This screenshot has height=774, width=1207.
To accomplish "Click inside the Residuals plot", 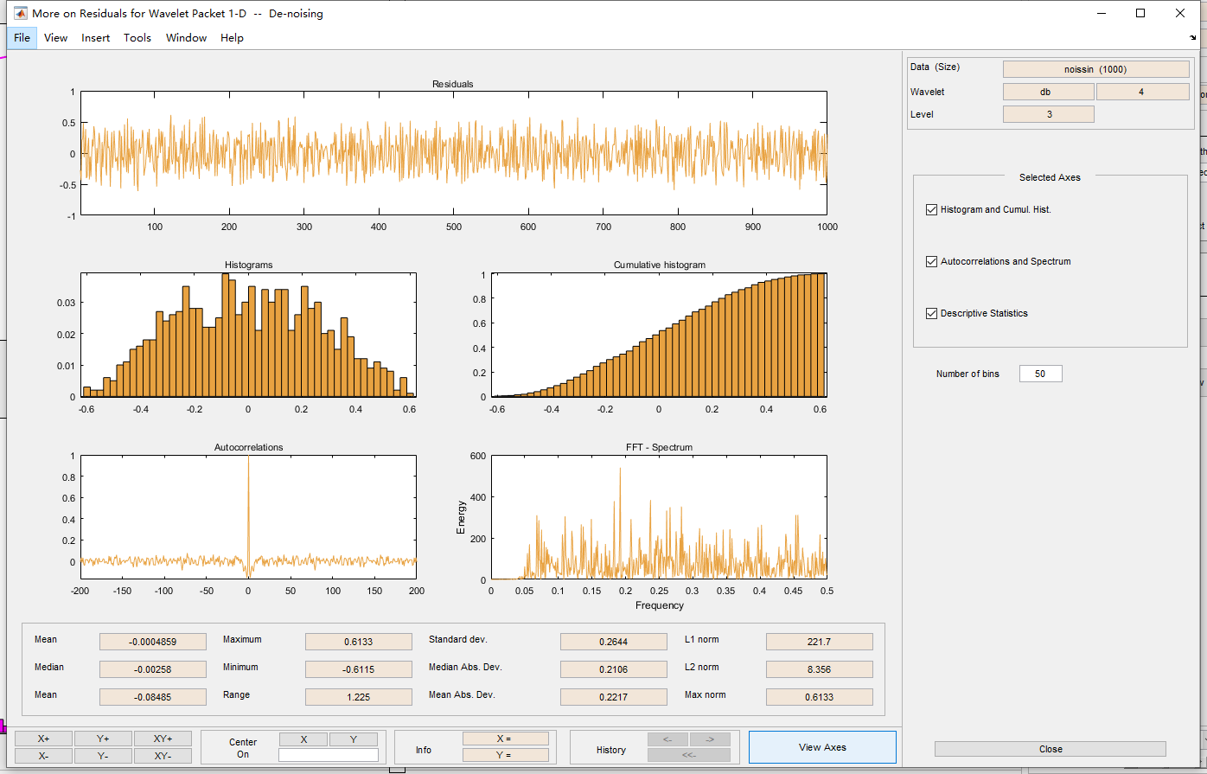I will [454, 153].
